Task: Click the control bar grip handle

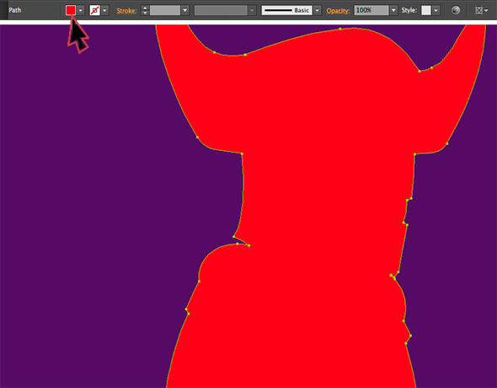Action: [x=4, y=10]
